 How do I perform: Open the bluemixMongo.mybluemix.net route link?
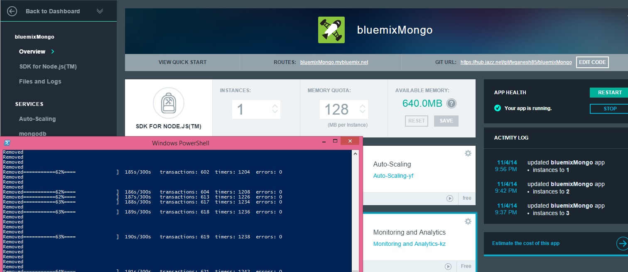click(334, 62)
